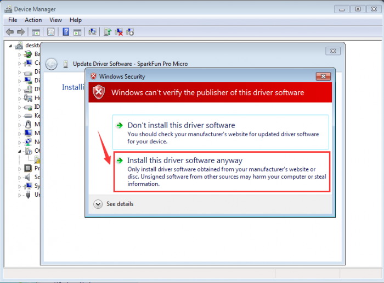Expand the Keyboards category arrow
This screenshot has height=283, width=384.
(x=20, y=116)
